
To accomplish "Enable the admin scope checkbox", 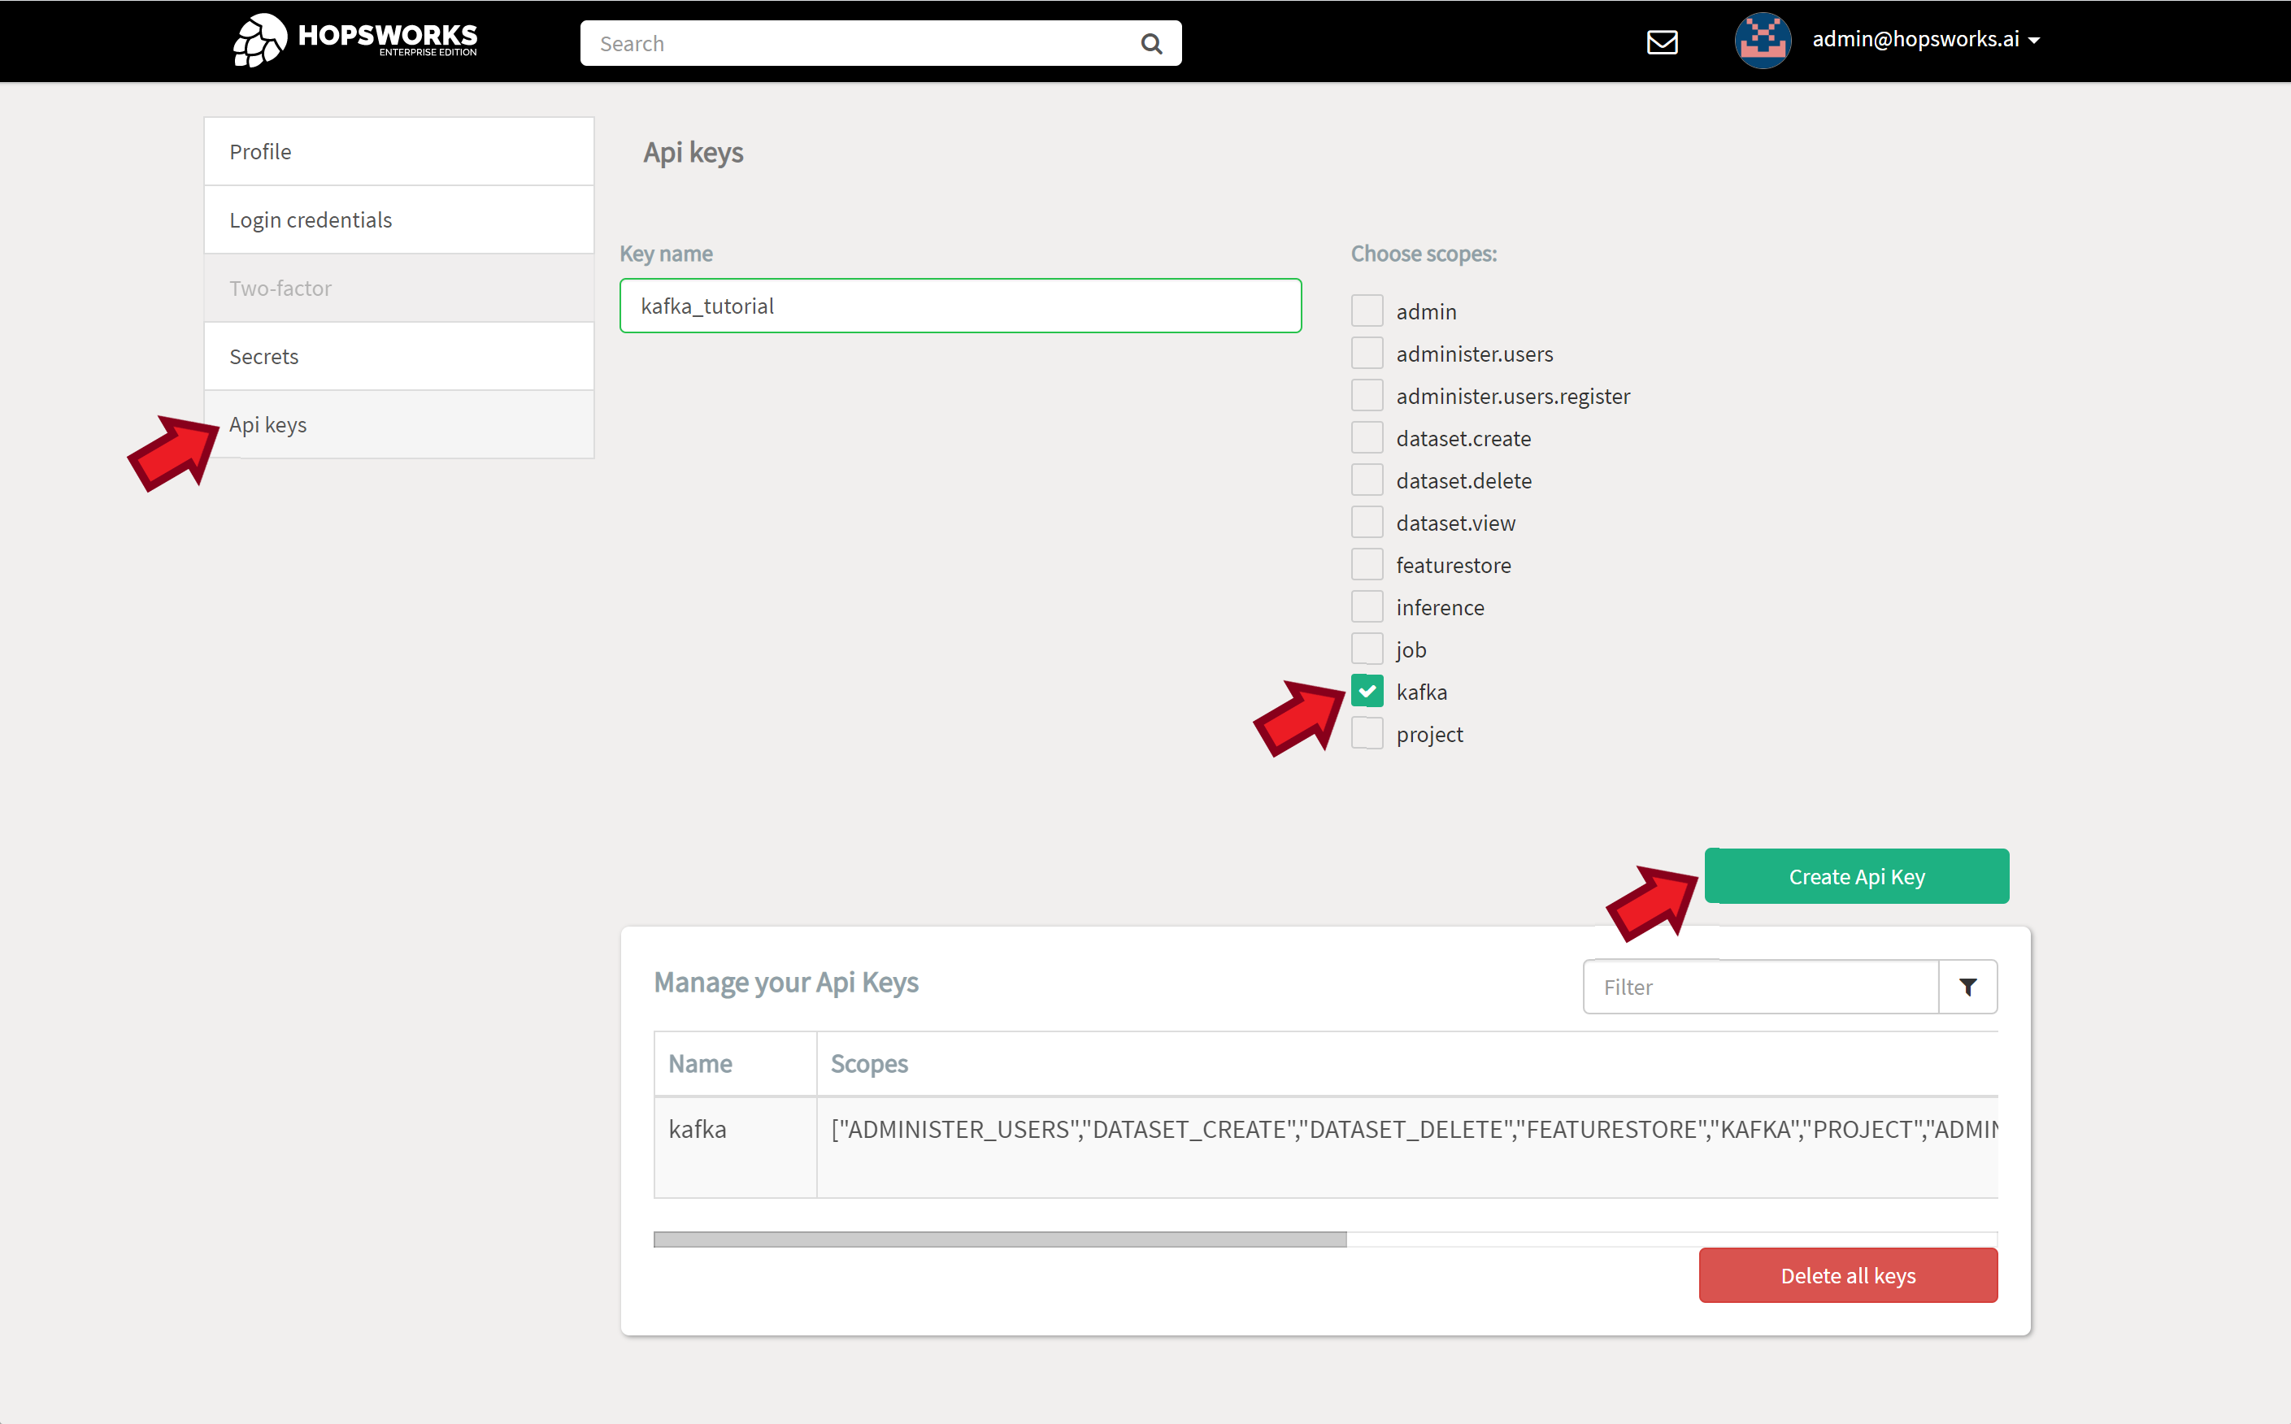I will point(1367,310).
